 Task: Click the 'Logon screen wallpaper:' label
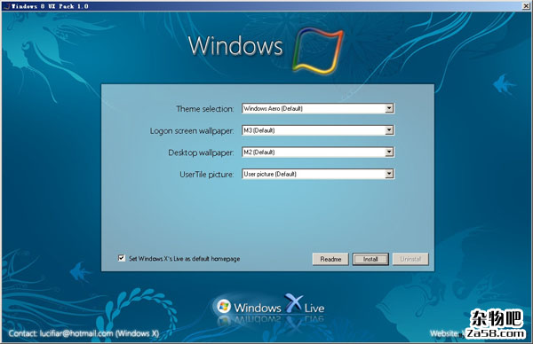pyautogui.click(x=192, y=131)
